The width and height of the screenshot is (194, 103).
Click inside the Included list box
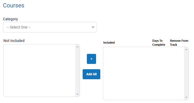(144, 73)
